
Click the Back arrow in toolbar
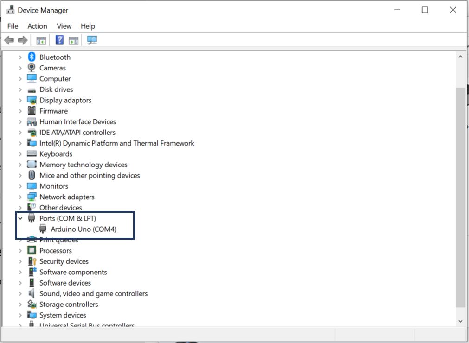click(9, 40)
